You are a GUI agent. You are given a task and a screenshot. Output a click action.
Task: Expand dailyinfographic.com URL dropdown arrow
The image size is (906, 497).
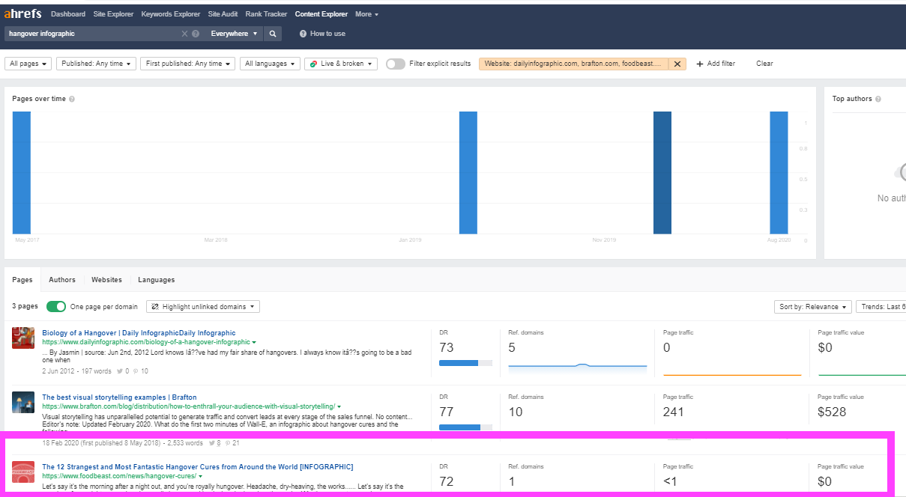pyautogui.click(x=255, y=343)
